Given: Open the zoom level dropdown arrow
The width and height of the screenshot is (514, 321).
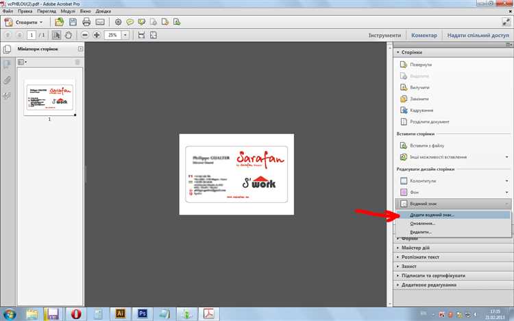Looking at the screenshot, I should [125, 35].
